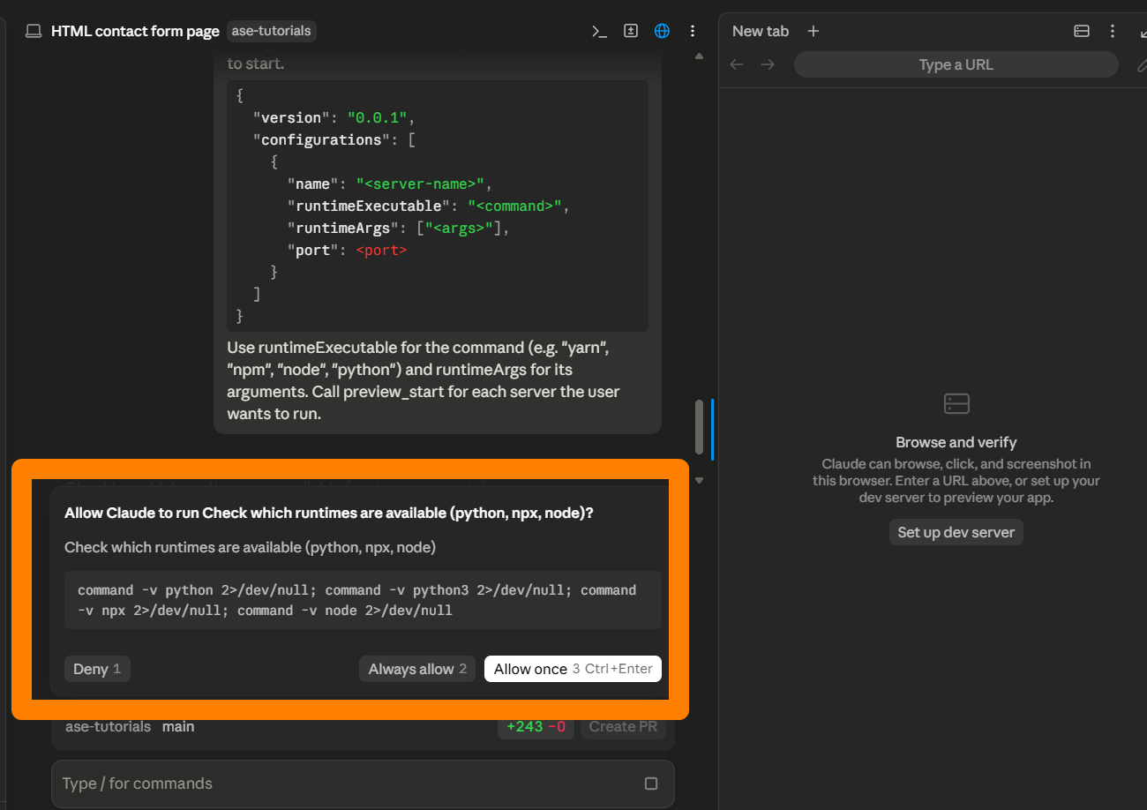Deny the runtime check command
The width and height of the screenshot is (1147, 810).
(97, 669)
